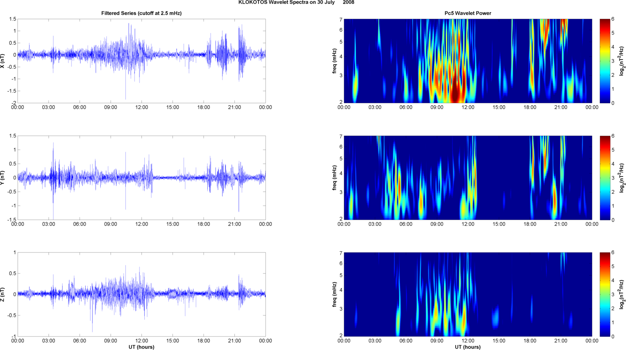
Task: Click freq (mHz) label of the Y spectrogram
Action: [335, 178]
